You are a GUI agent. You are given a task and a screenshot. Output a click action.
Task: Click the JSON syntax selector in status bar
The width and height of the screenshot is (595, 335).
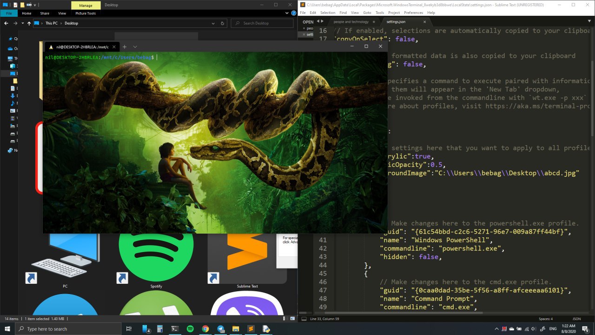pos(576,319)
